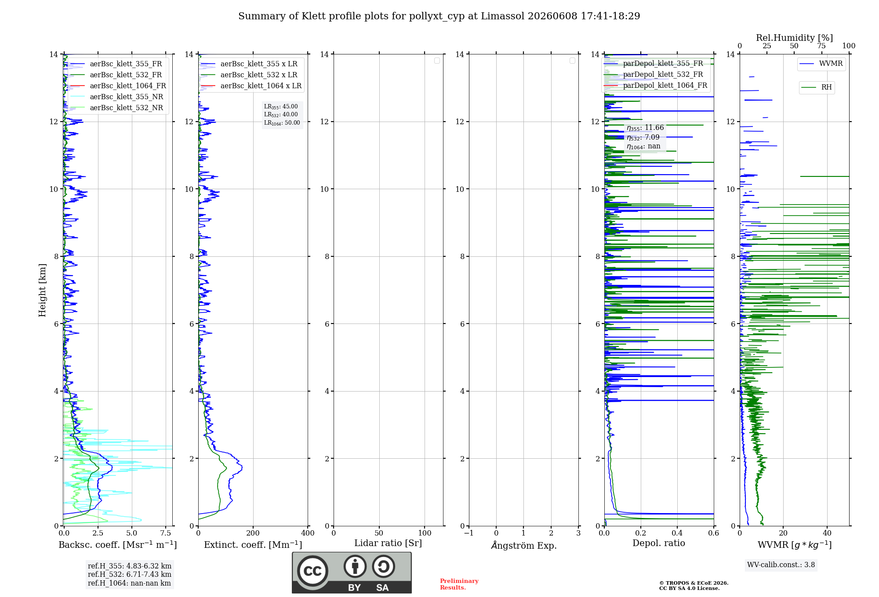Click the empty legend box in Ångström Exp. panel
Viewport: 879px width, 597px height.
572,61
